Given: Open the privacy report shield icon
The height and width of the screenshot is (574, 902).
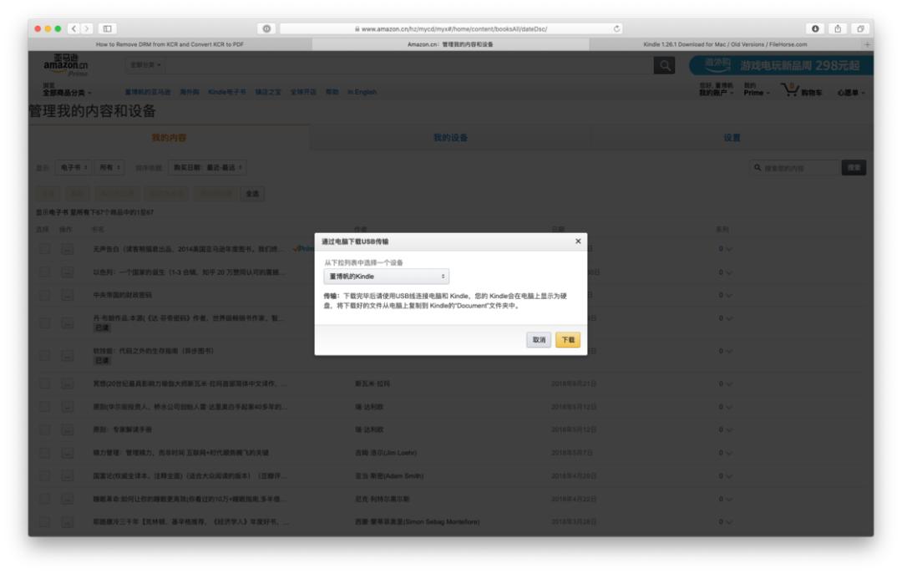Looking at the screenshot, I should click(x=267, y=28).
